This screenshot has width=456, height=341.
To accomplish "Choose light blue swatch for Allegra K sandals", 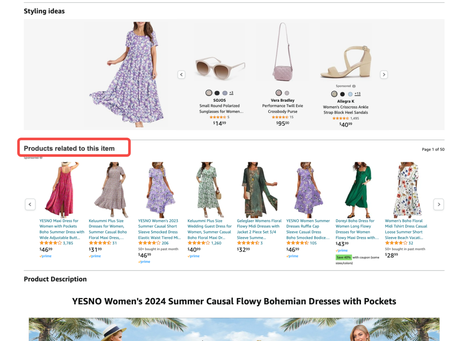I will [x=350, y=94].
